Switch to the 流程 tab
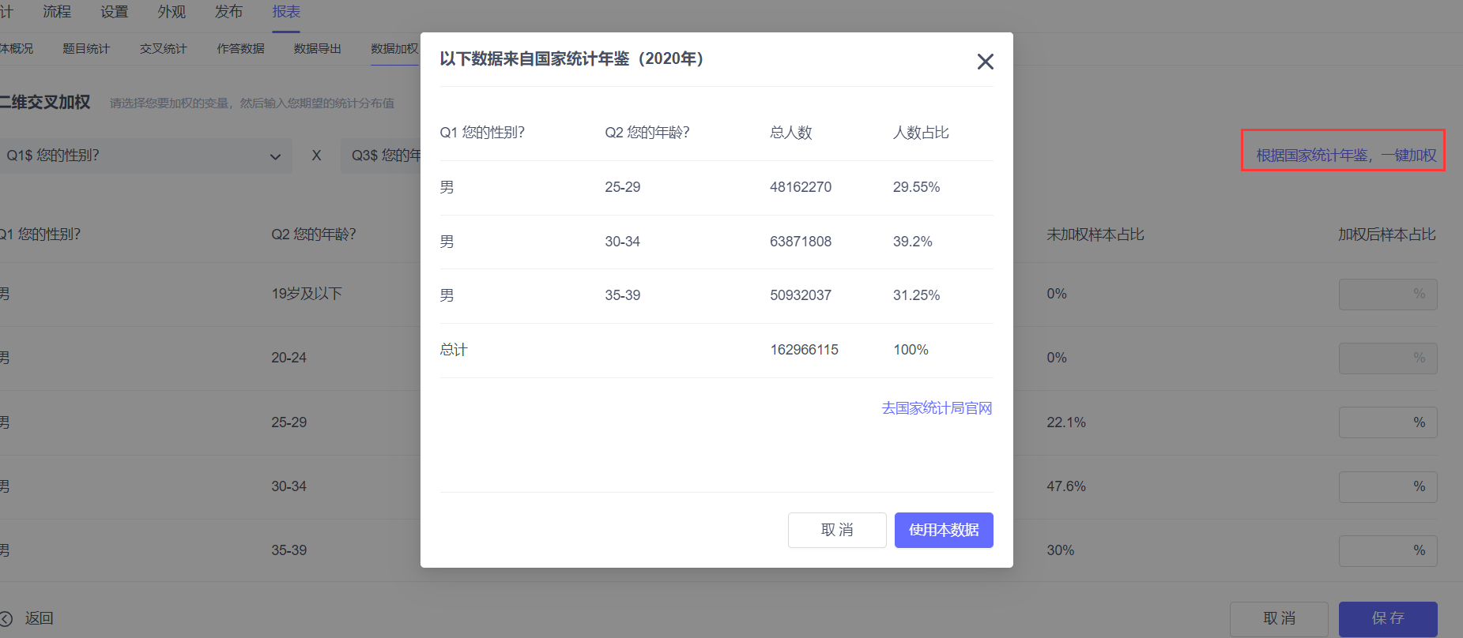Screen dimensions: 1463x638 click(57, 12)
